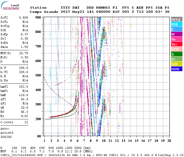Click the MUF(D) value 20.78
The width and height of the screenshot is (184, 157).
(x=23, y=53)
